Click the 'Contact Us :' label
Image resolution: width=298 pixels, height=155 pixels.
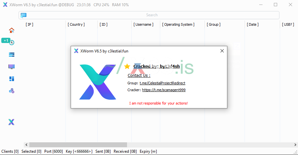pyautogui.click(x=139, y=76)
